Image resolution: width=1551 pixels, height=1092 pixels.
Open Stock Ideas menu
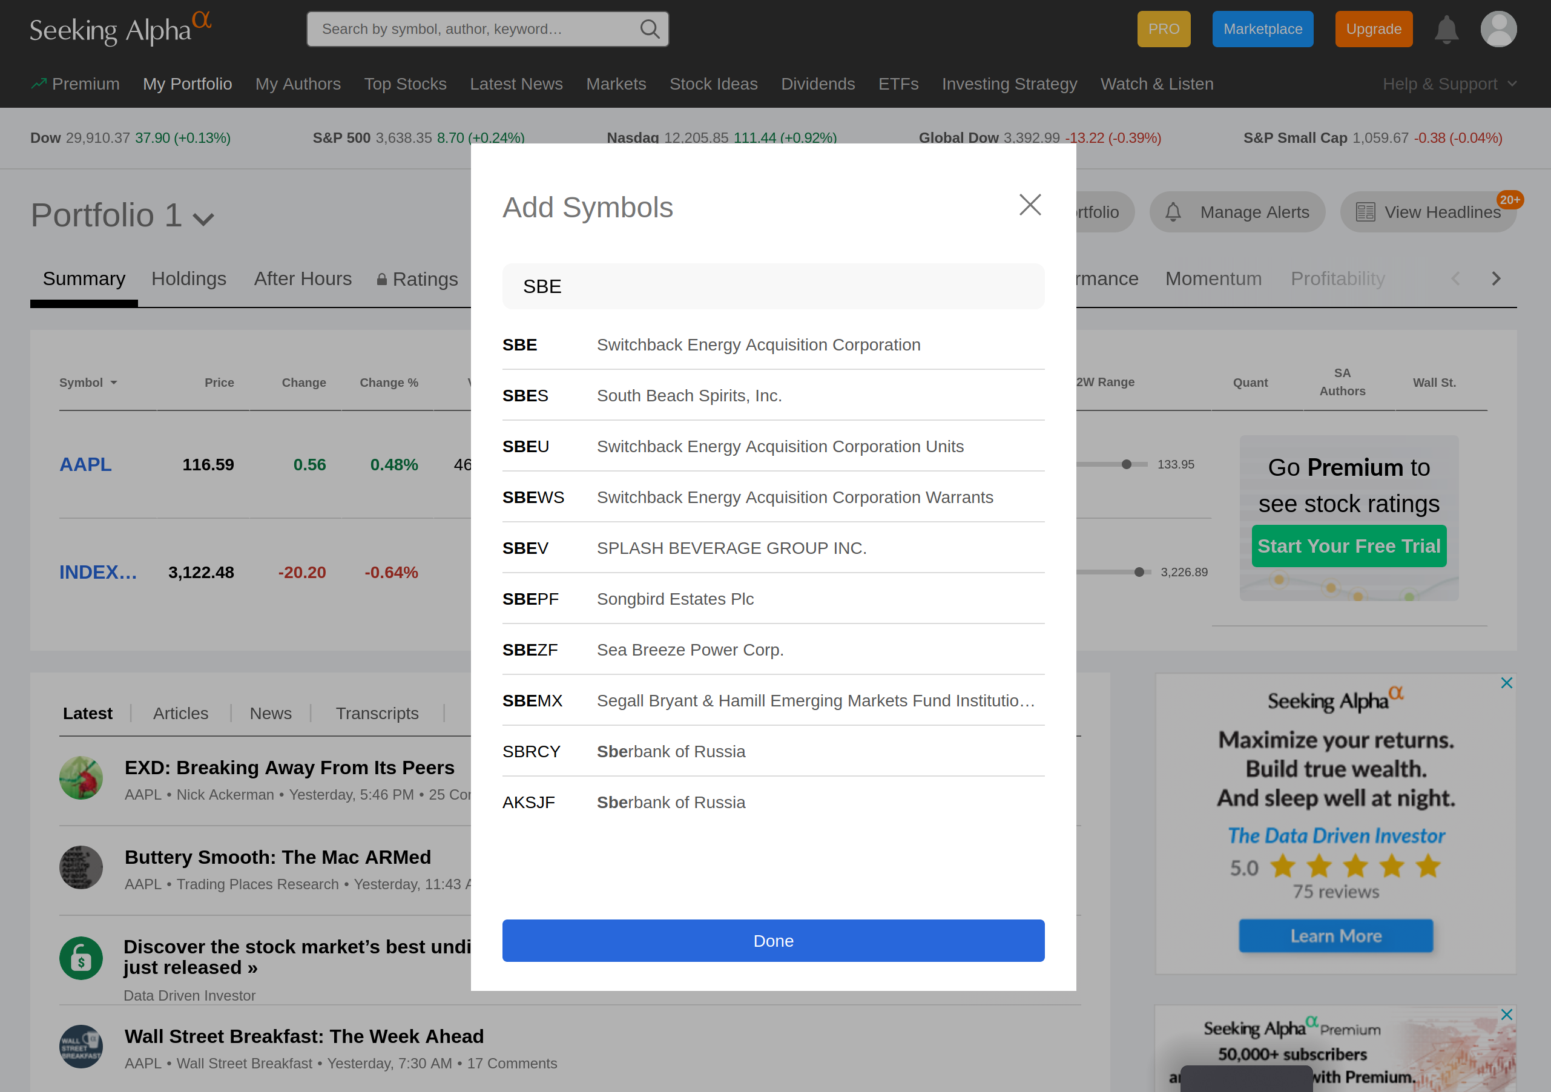click(713, 84)
